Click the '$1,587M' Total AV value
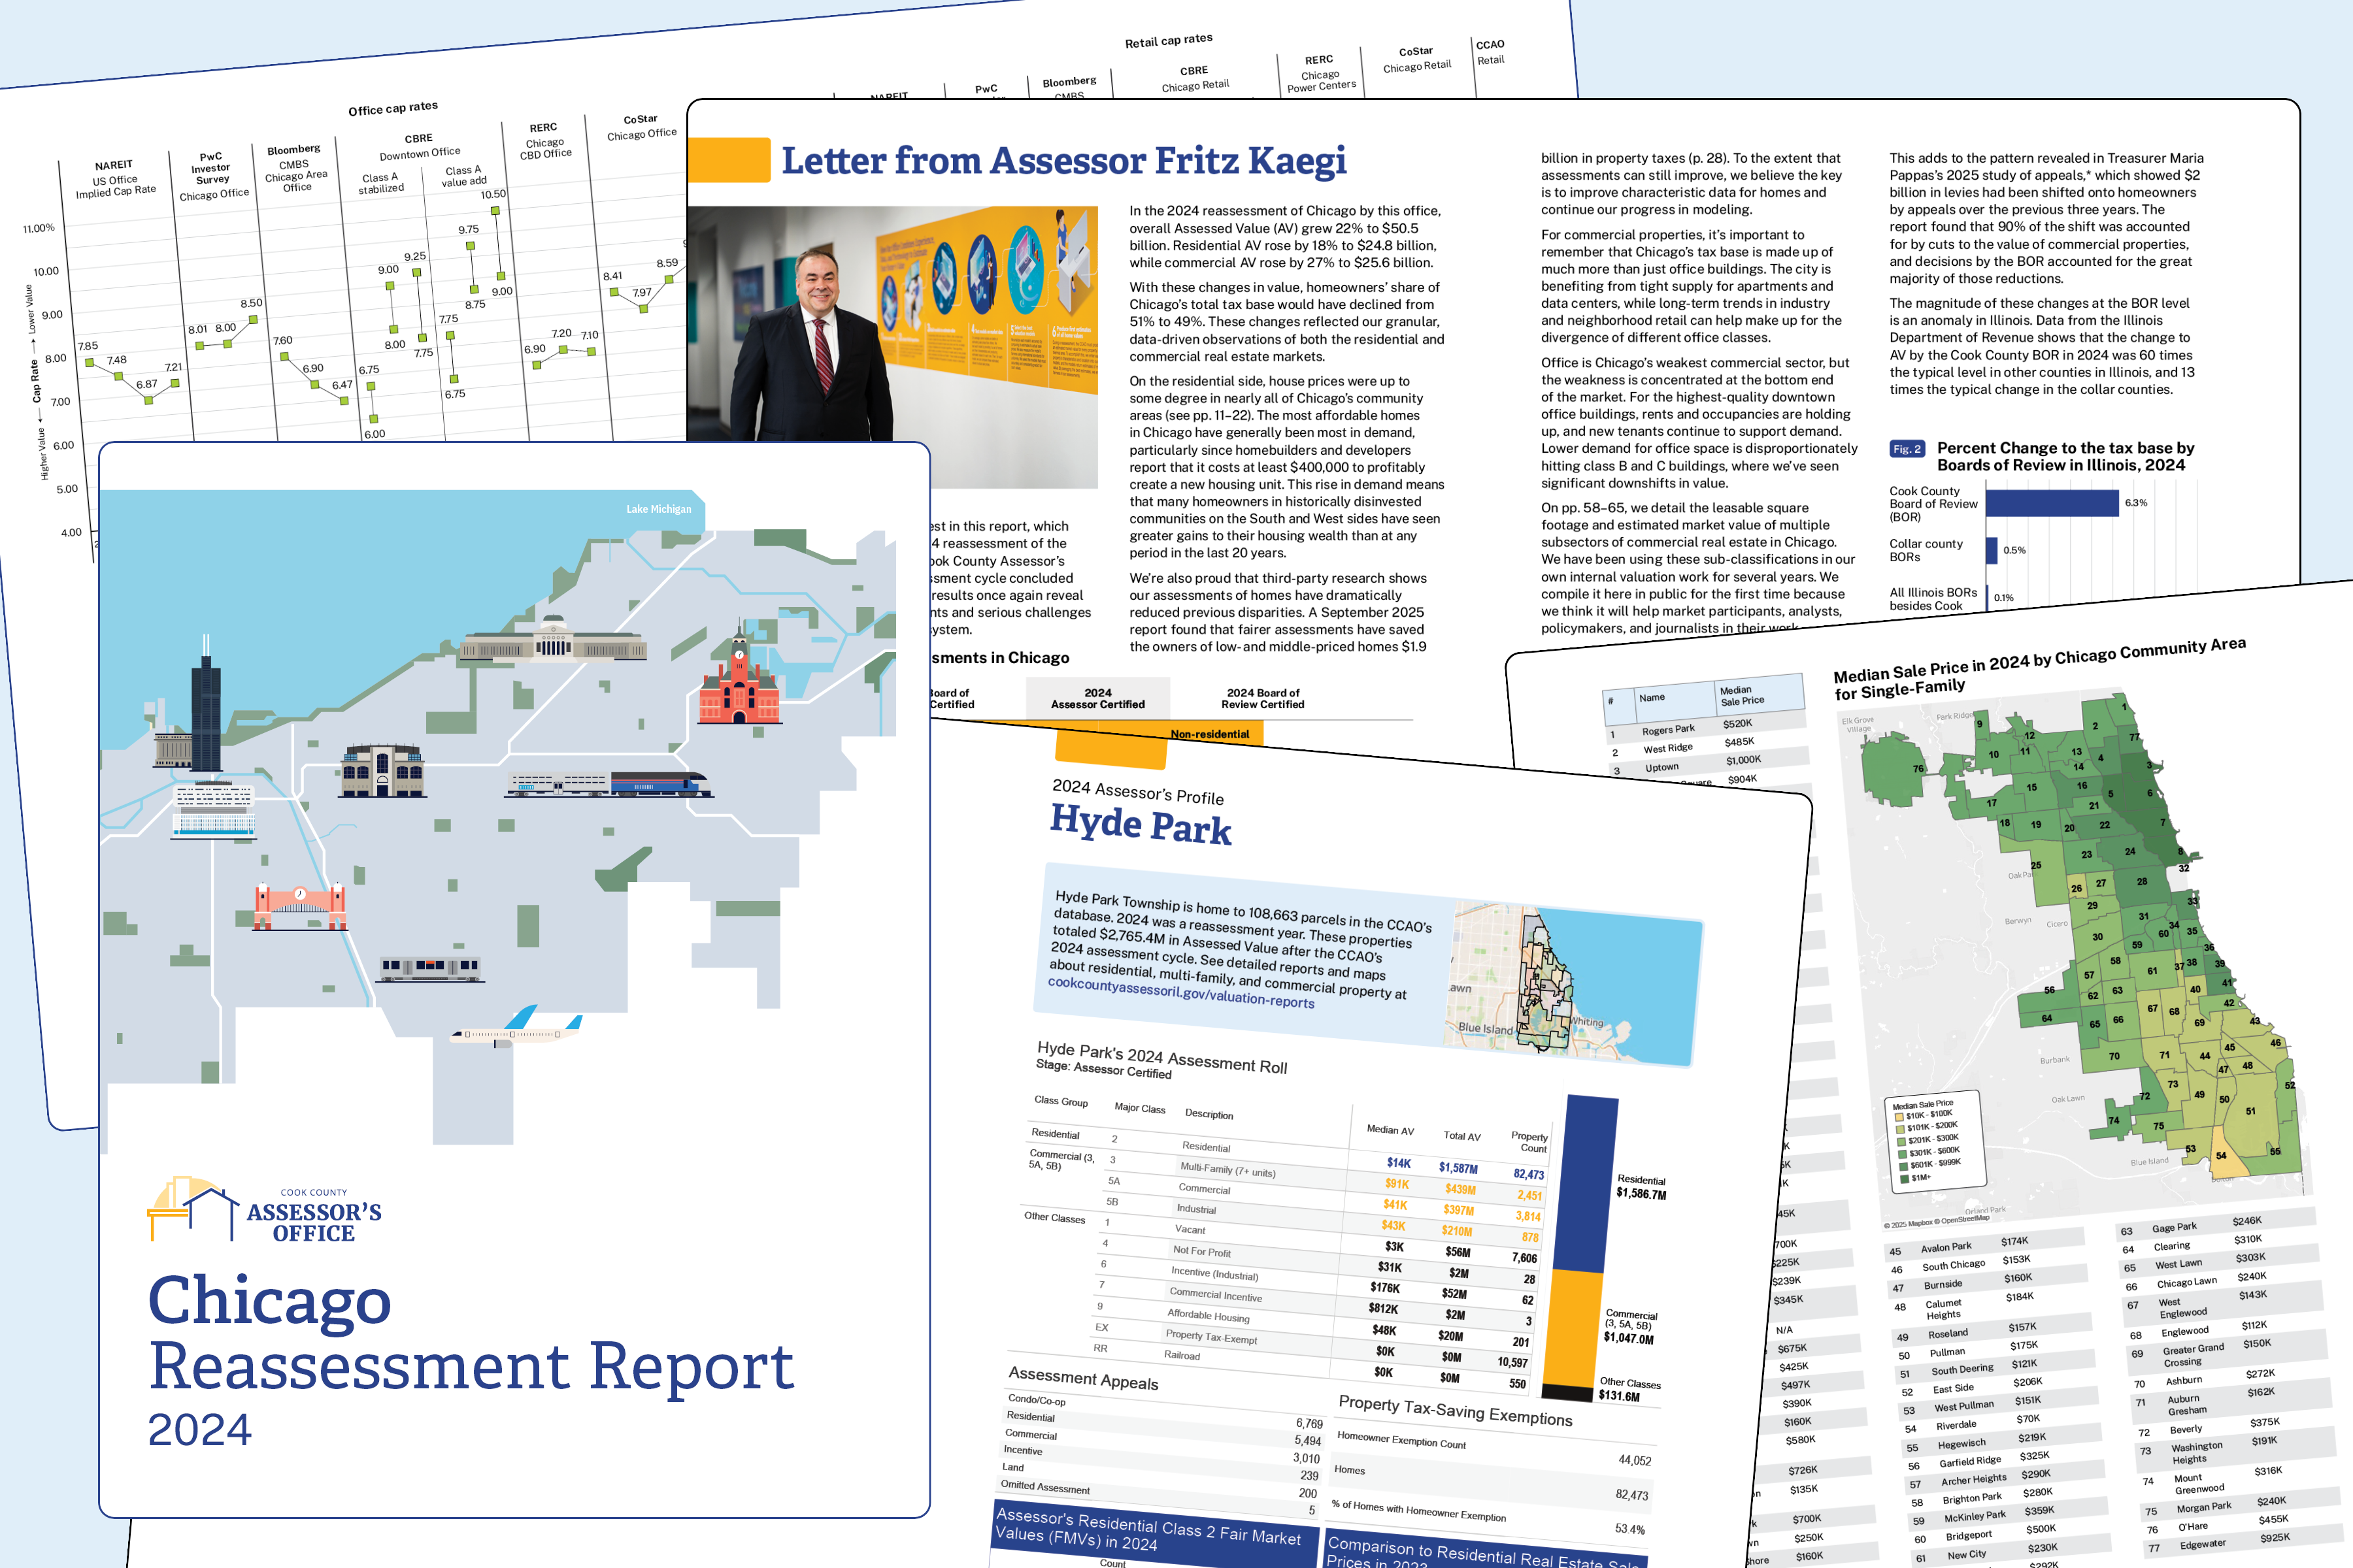 [x=1458, y=1168]
